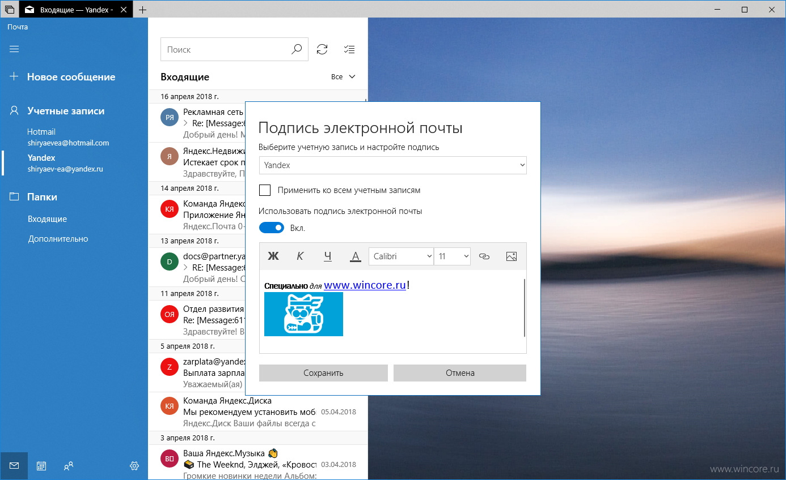Open Settings gear icon
The image size is (786, 480).
pos(134,466)
